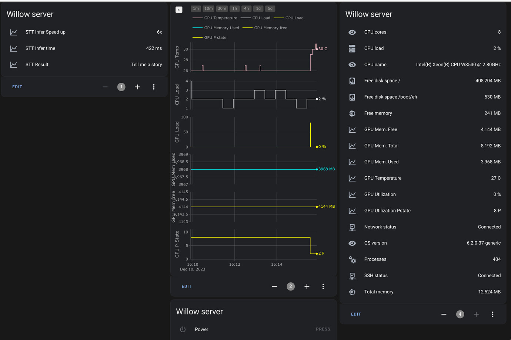
Task: Click GPU Mem. Free chart icon
Action: coord(352,130)
